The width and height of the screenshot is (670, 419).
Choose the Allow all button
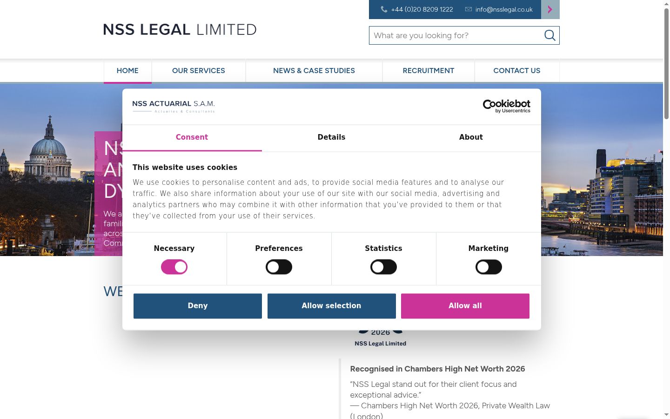[x=465, y=306]
